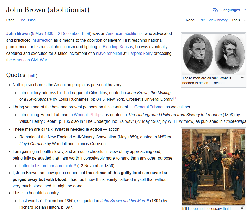Screen dimensions: 252x210
Task: Switch to the Discussion tab
Action: point(27,20)
